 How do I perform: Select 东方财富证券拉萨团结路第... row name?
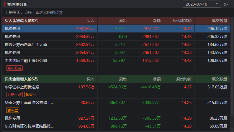click(x=29, y=126)
